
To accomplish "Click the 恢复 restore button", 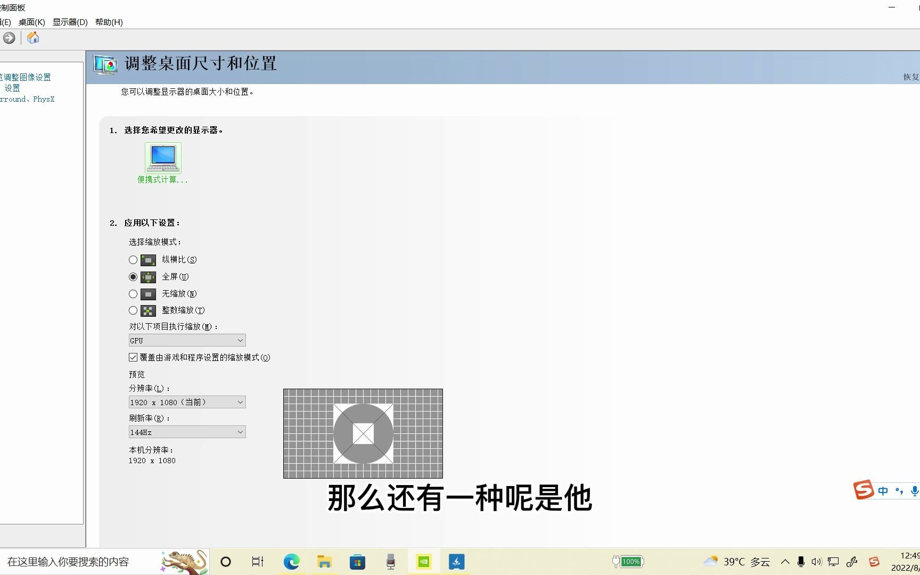I will click(x=911, y=77).
